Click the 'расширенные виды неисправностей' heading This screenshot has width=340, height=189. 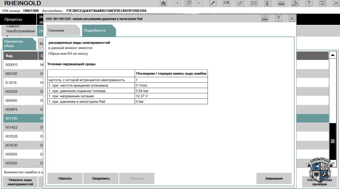point(79,43)
